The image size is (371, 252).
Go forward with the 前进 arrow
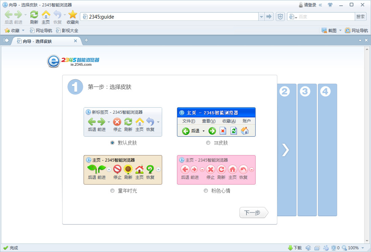point(18,15)
